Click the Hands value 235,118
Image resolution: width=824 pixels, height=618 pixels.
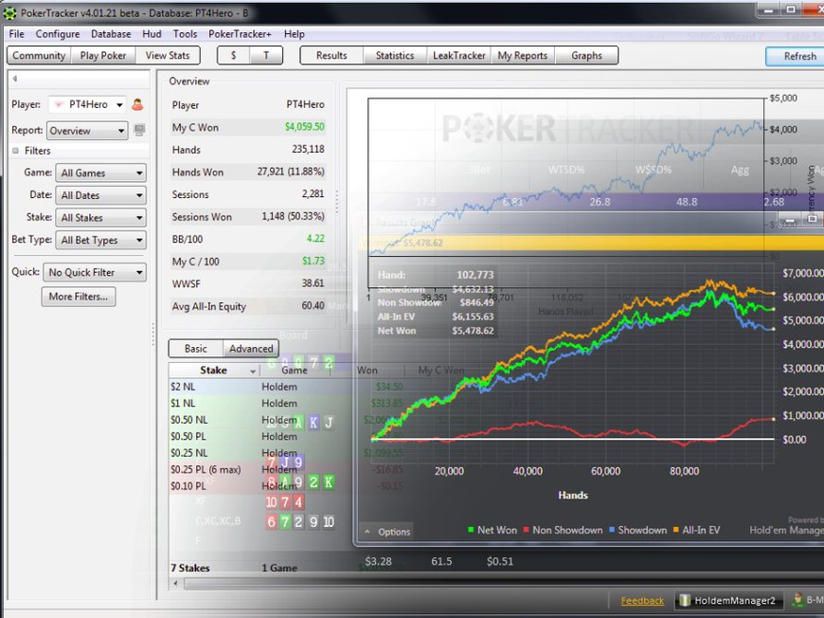pos(308,150)
